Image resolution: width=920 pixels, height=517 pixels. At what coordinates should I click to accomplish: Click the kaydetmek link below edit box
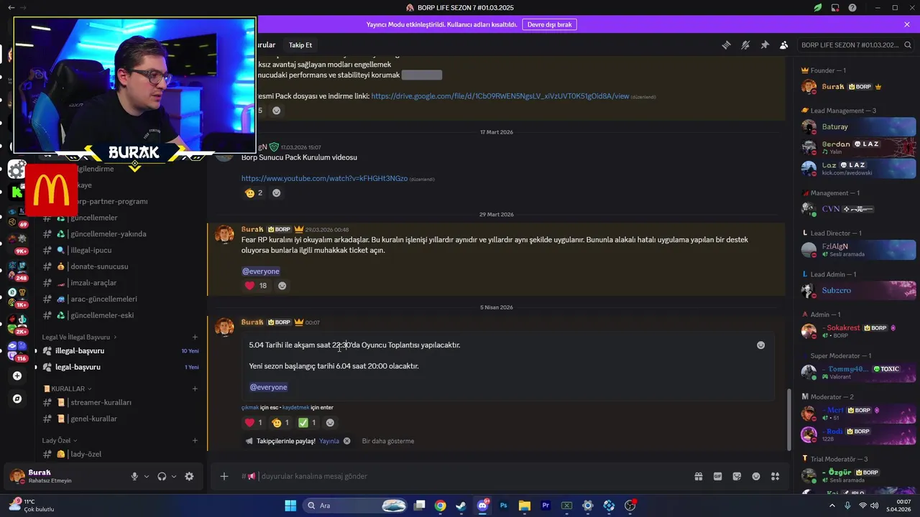click(296, 408)
